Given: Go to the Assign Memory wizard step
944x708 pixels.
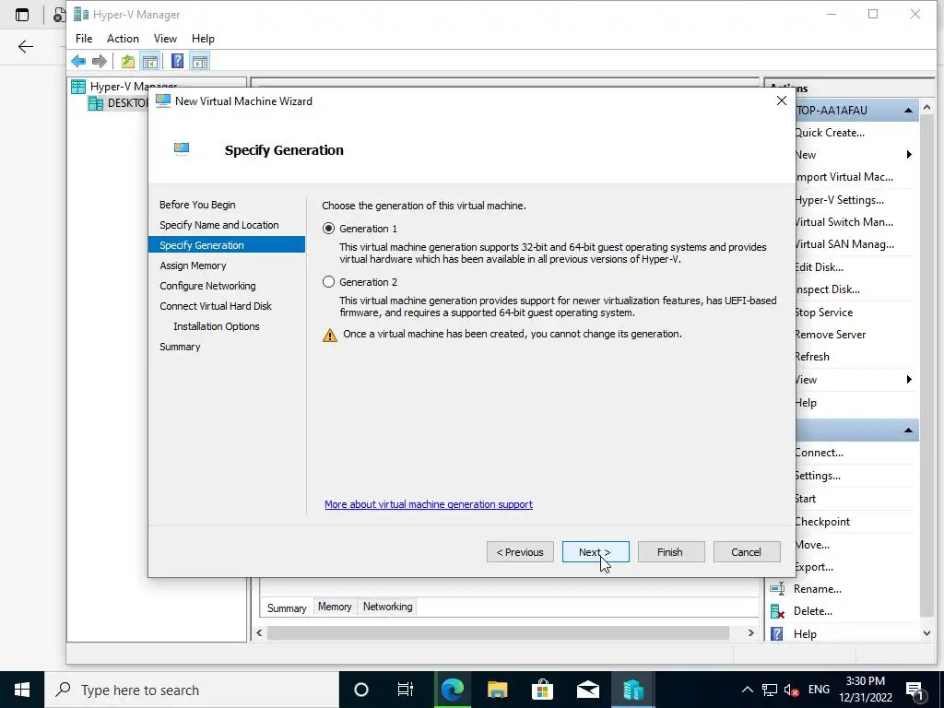Looking at the screenshot, I should tap(193, 265).
